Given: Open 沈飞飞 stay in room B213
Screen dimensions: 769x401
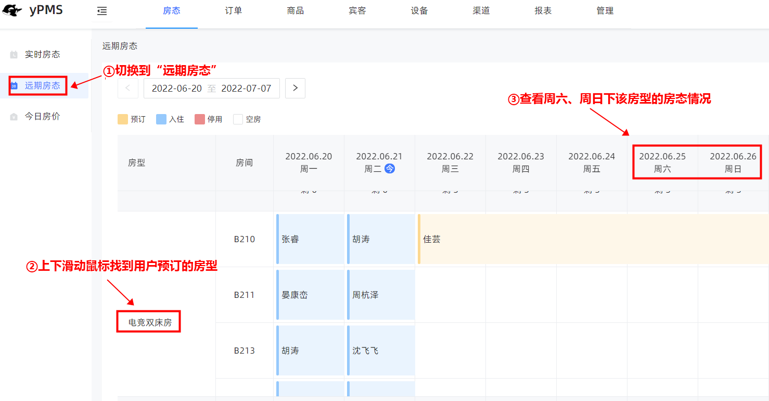Looking at the screenshot, I should [x=381, y=350].
